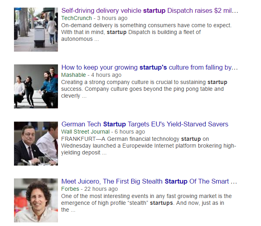Click the company culture snippet text
This screenshot has height=226, width=261.
click(144, 89)
